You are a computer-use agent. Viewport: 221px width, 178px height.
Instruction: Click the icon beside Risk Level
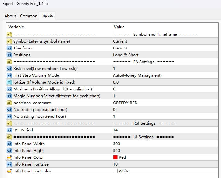click(9, 69)
